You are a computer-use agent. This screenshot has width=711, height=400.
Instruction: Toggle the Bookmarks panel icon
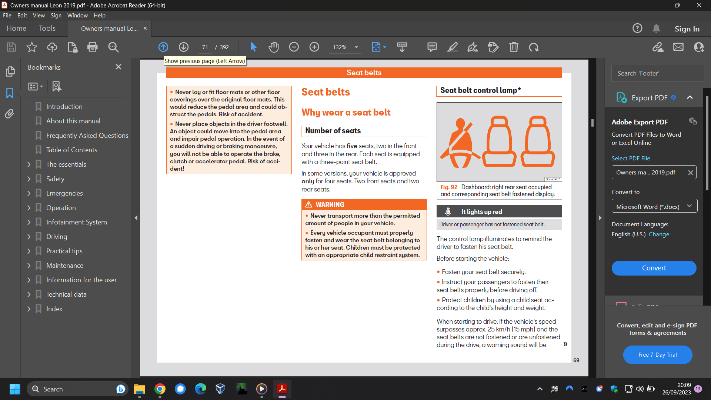coord(10,93)
